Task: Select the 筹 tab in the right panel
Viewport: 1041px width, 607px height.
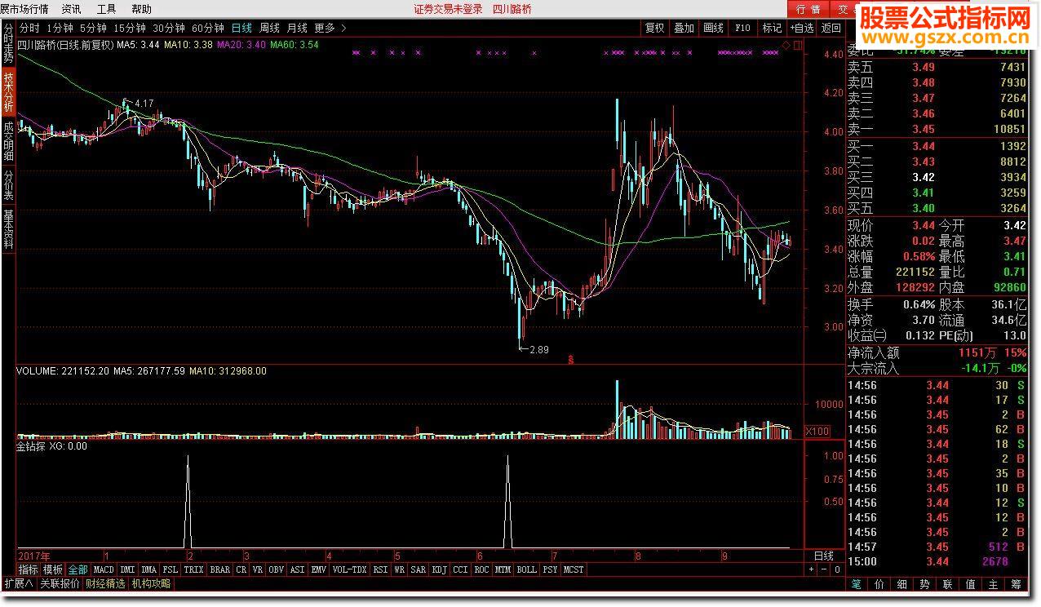Action: (x=1017, y=584)
